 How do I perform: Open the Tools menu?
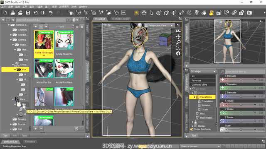74,7
